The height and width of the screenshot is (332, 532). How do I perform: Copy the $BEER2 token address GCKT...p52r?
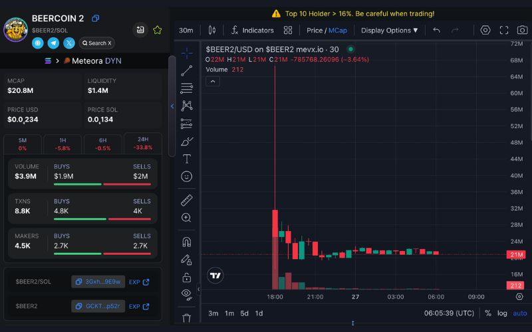(98, 306)
